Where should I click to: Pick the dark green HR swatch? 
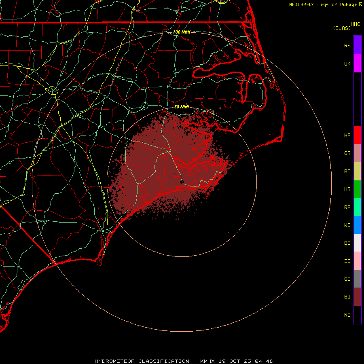point(357,189)
